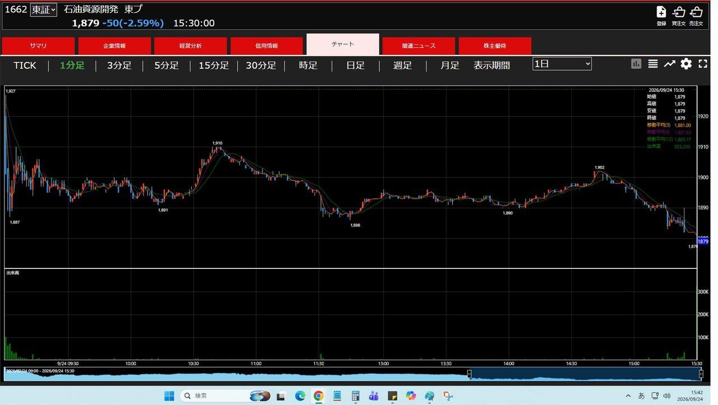The width and height of the screenshot is (718, 405).
Task: Select the 3分足 interval
Action: pyautogui.click(x=119, y=66)
